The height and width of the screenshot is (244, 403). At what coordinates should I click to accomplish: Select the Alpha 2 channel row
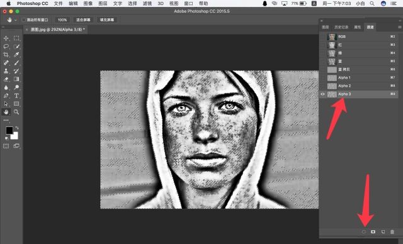(x=359, y=86)
